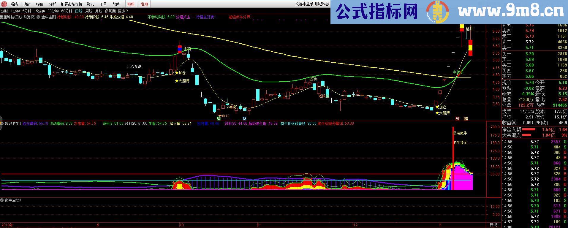This screenshot has height=228, width=568.
Task: Switch to the 周线 period tab
Action: (x=89, y=11)
